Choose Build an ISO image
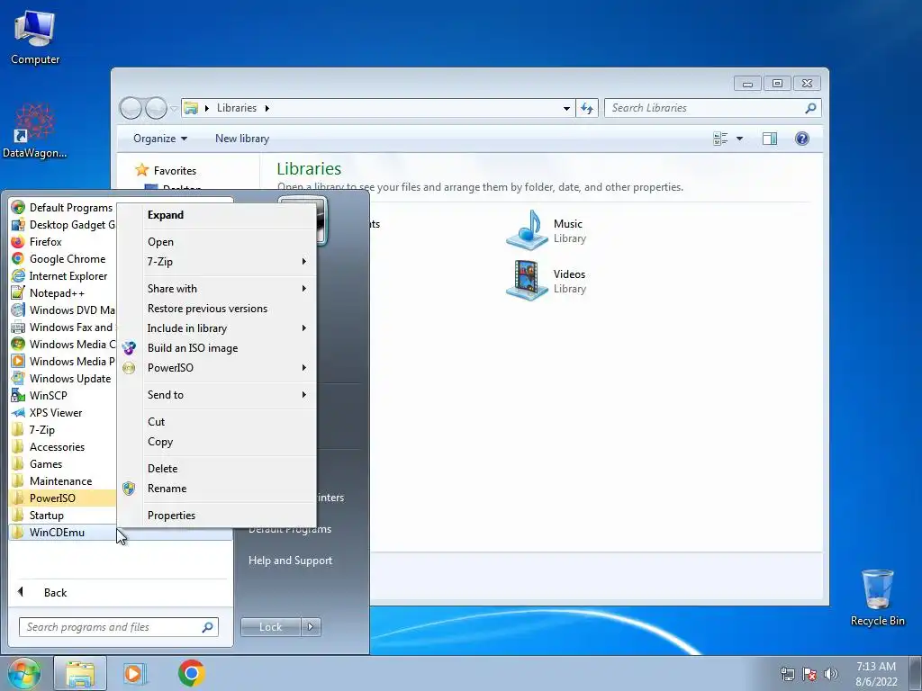The image size is (922, 691). tap(216, 348)
